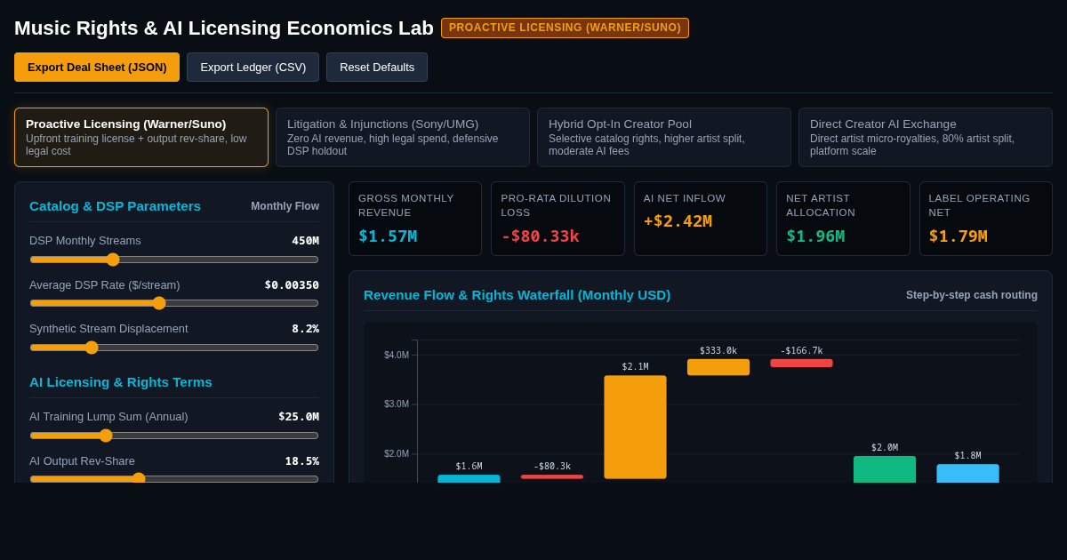Image resolution: width=1067 pixels, height=560 pixels.
Task: Click the Monthly Flow label
Action: (285, 206)
